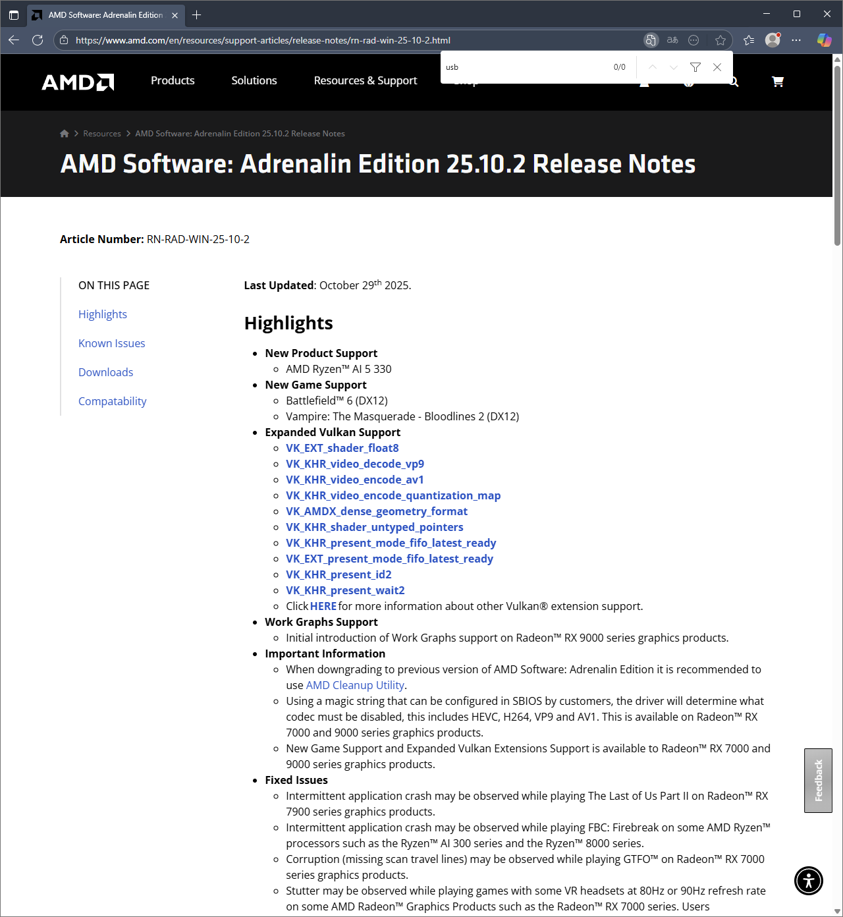Open VK_KHR_shader_untyped_pointers link

(375, 527)
